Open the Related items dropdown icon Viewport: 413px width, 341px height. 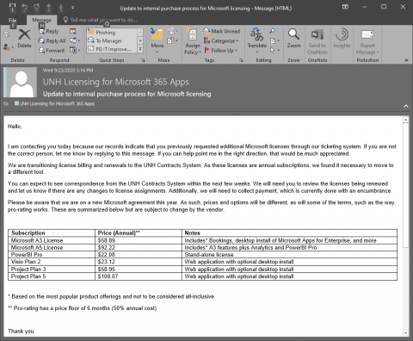tap(274, 40)
